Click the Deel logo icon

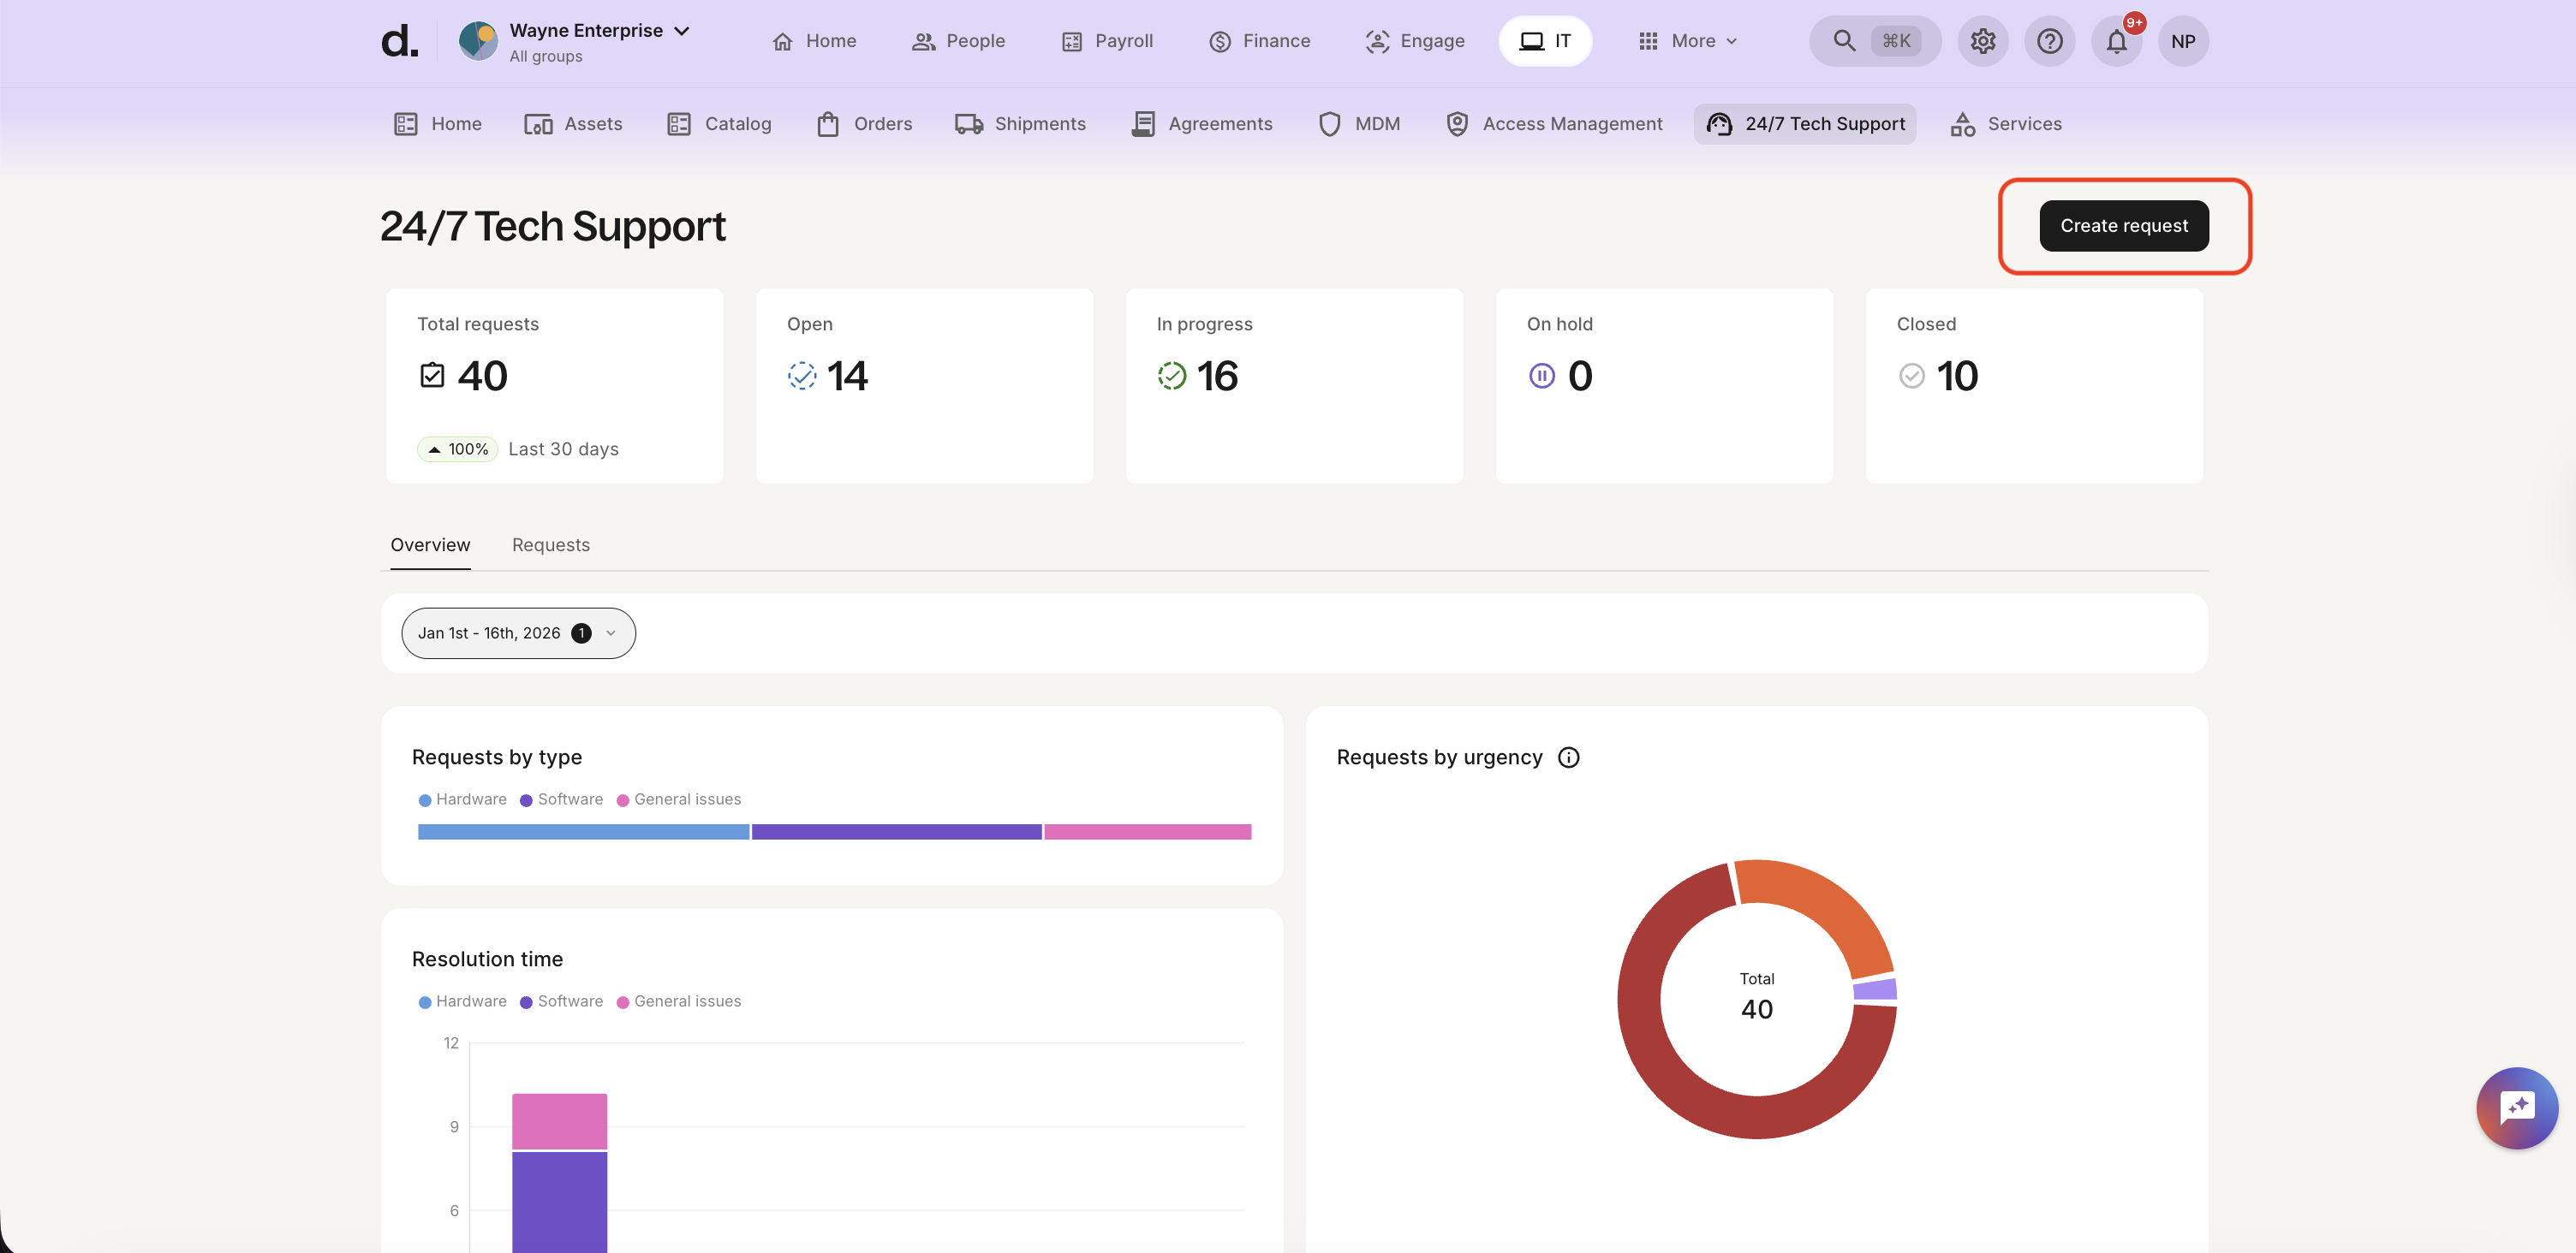point(399,41)
